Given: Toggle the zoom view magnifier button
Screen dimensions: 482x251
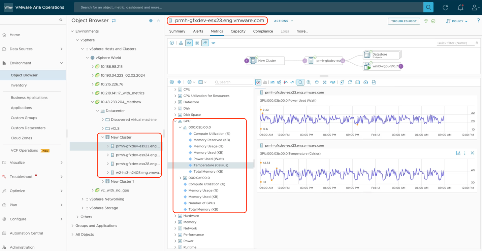Looking at the screenshot, I should point(300,82).
